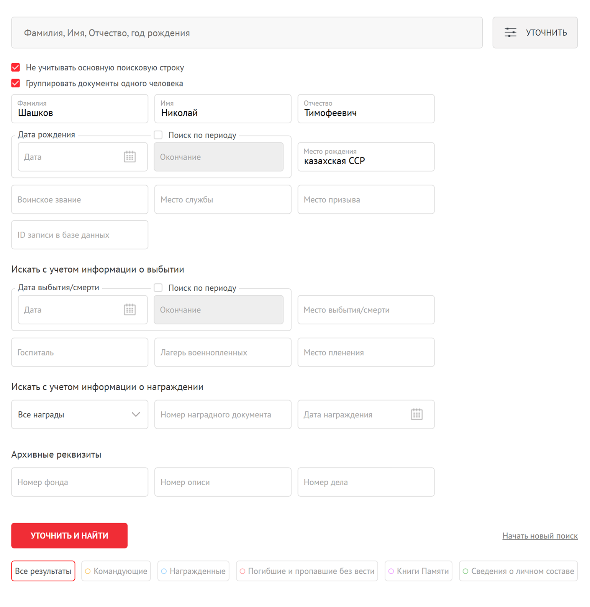Click into the Госпиталь field

80,352
